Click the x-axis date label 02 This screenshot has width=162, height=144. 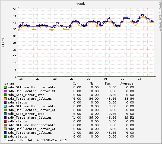pyautogui.click(x=122, y=79)
